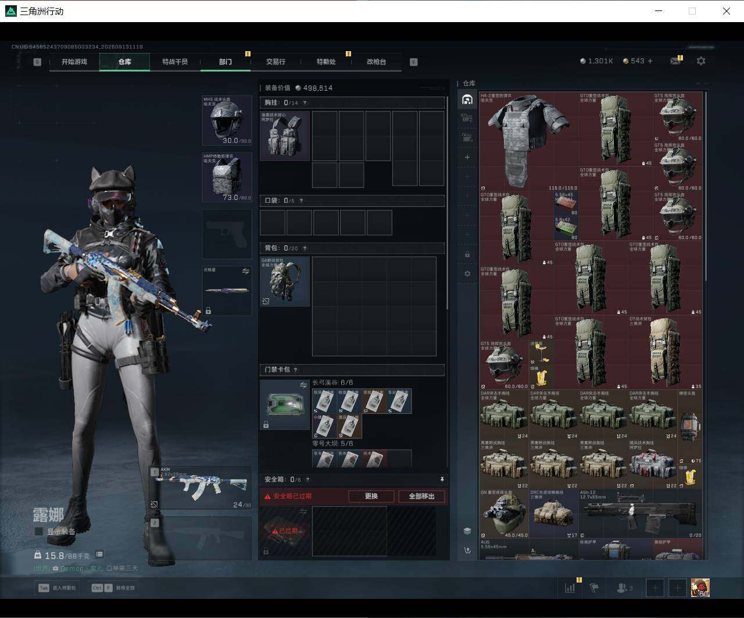The height and width of the screenshot is (618, 744).
Task: Open the 改枪台 tab
Action: [x=376, y=62]
